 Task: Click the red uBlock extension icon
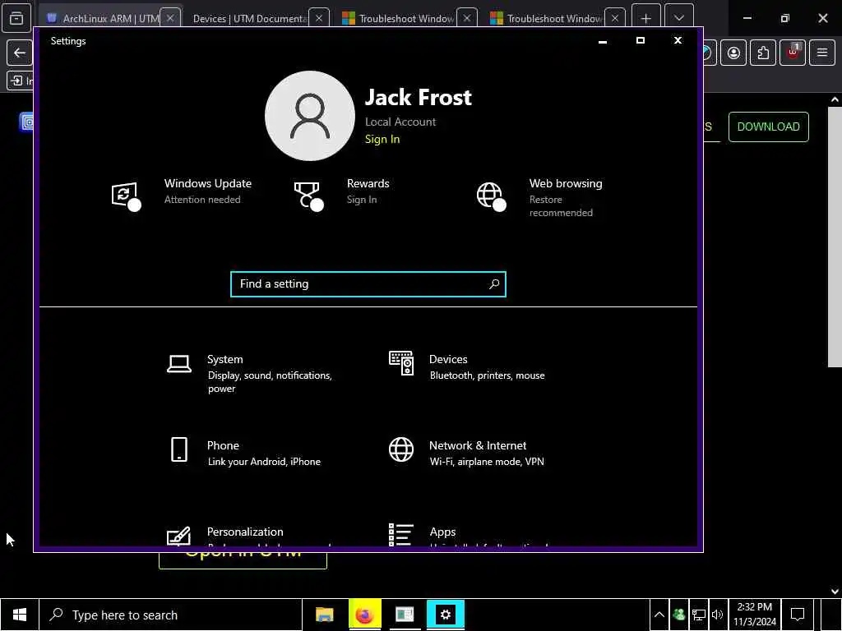[x=793, y=53]
